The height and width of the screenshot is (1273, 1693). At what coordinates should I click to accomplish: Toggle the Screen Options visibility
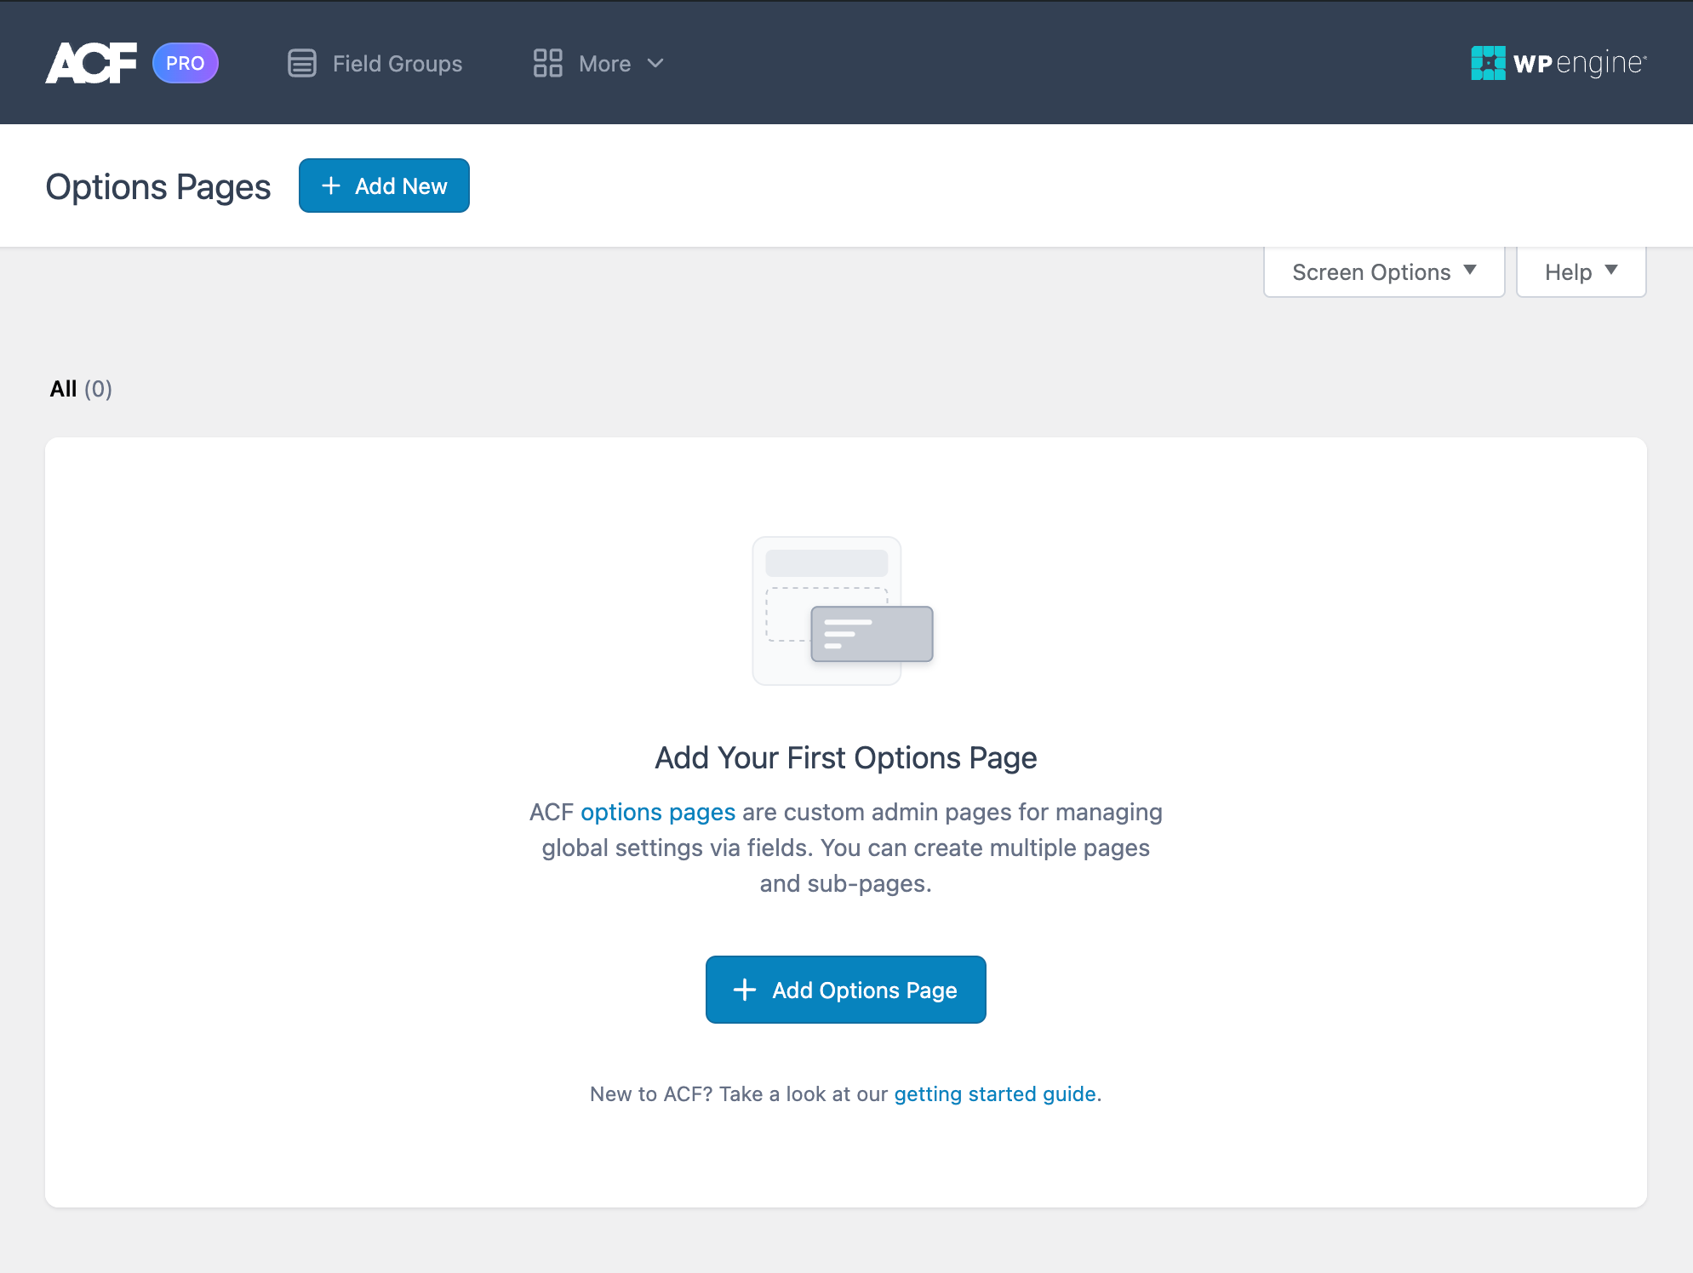click(1384, 271)
